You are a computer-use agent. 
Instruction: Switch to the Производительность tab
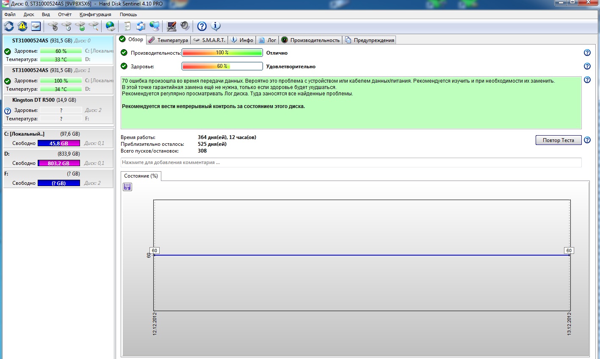(310, 40)
